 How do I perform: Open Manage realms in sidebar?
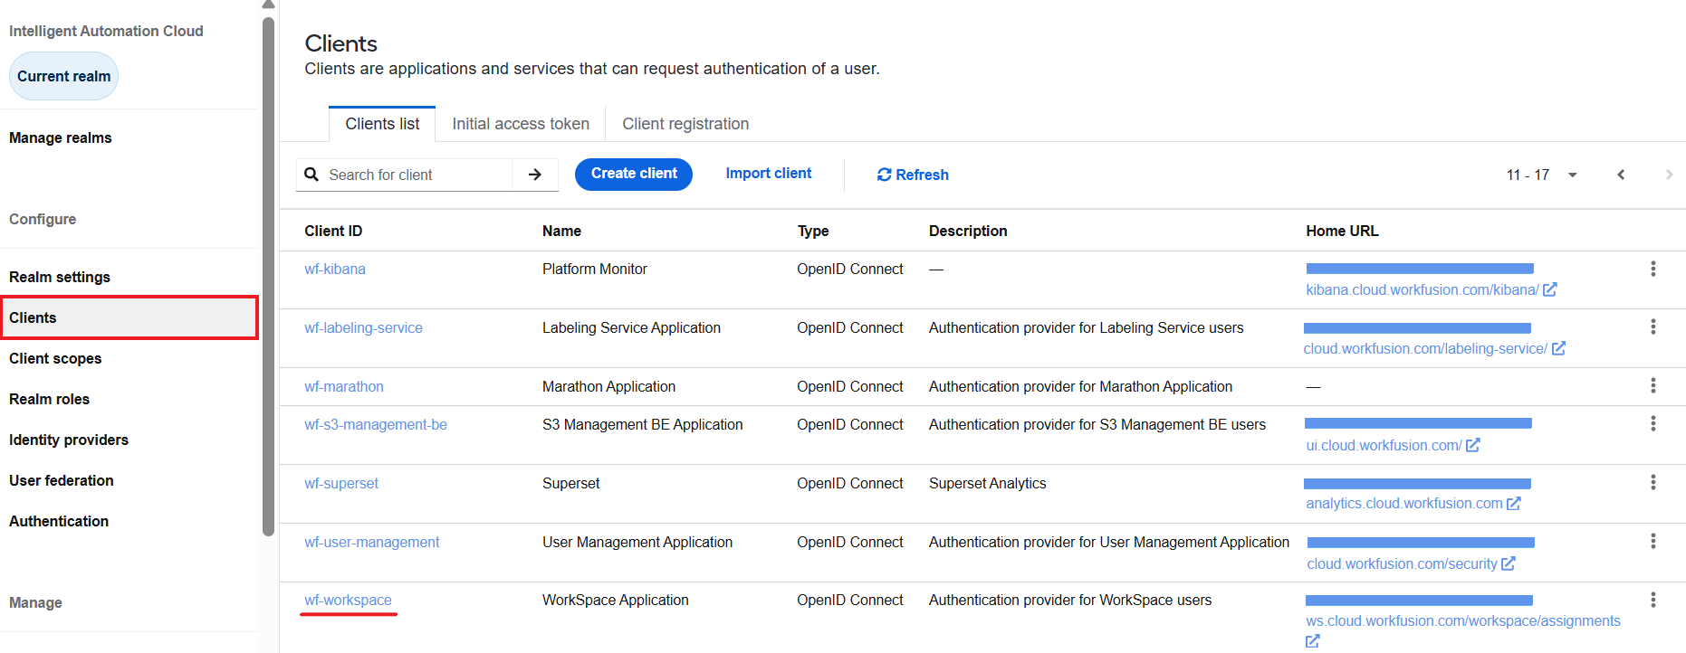(61, 137)
